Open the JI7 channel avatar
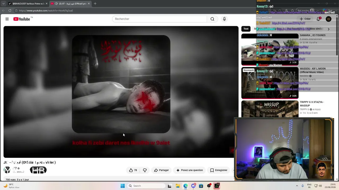Viewport: 339px width, 190px height. click(7, 170)
